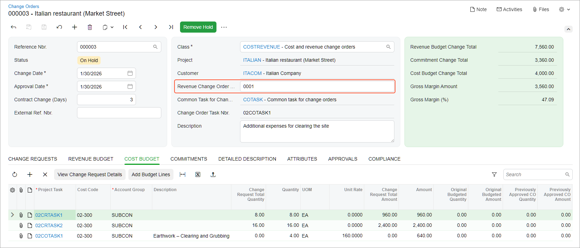The width and height of the screenshot is (580, 248).
Task: Go to the next record
Action: coord(156,27)
